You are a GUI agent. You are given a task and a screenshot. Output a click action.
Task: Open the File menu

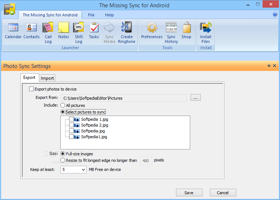pos(91,15)
